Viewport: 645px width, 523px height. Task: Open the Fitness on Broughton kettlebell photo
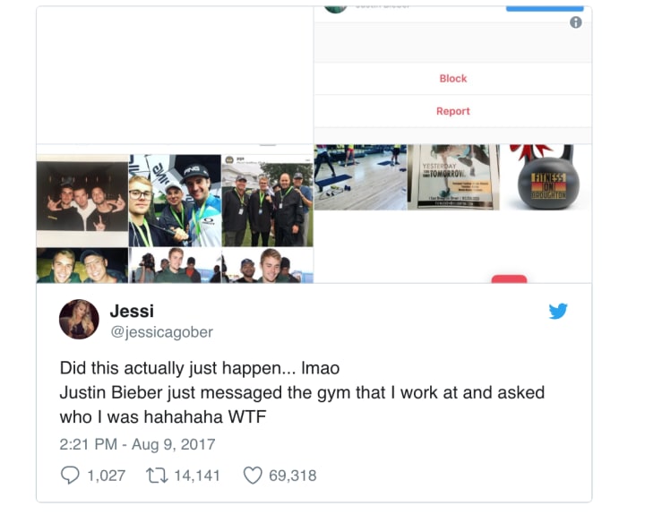(546, 177)
